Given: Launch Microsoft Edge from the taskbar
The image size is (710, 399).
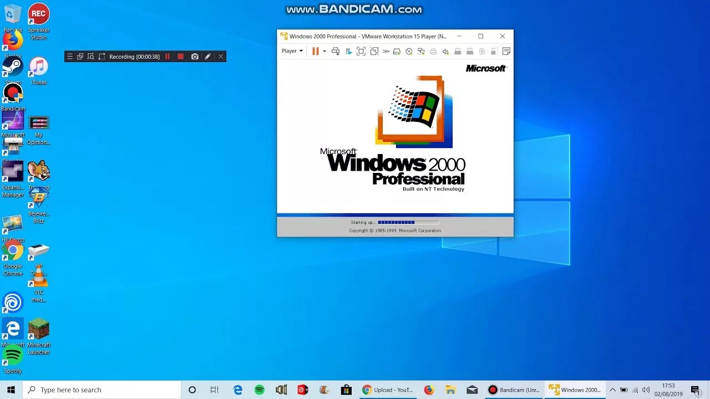Looking at the screenshot, I should pos(238,390).
